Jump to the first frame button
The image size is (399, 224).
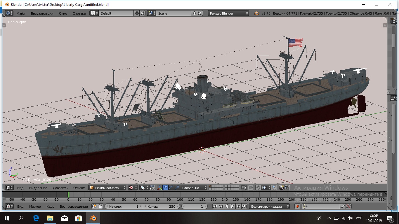tap(215, 206)
